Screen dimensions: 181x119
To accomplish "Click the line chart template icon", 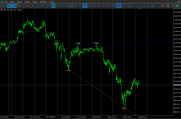I will click(x=3, y=6).
